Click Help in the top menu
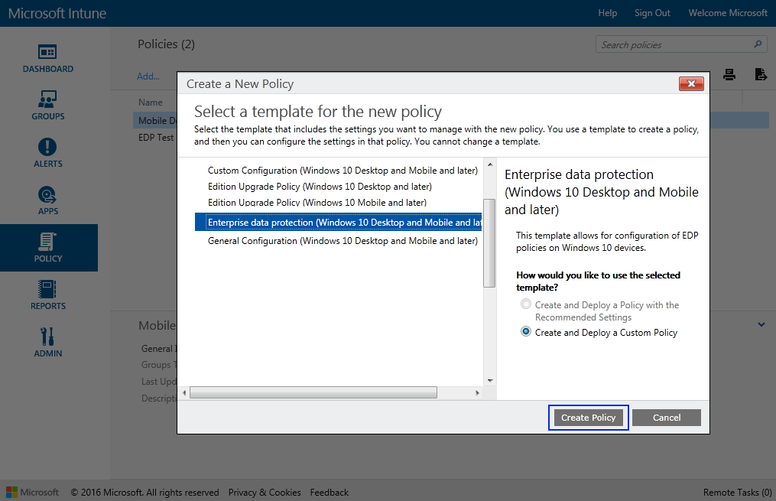The image size is (776, 501). pos(607,13)
